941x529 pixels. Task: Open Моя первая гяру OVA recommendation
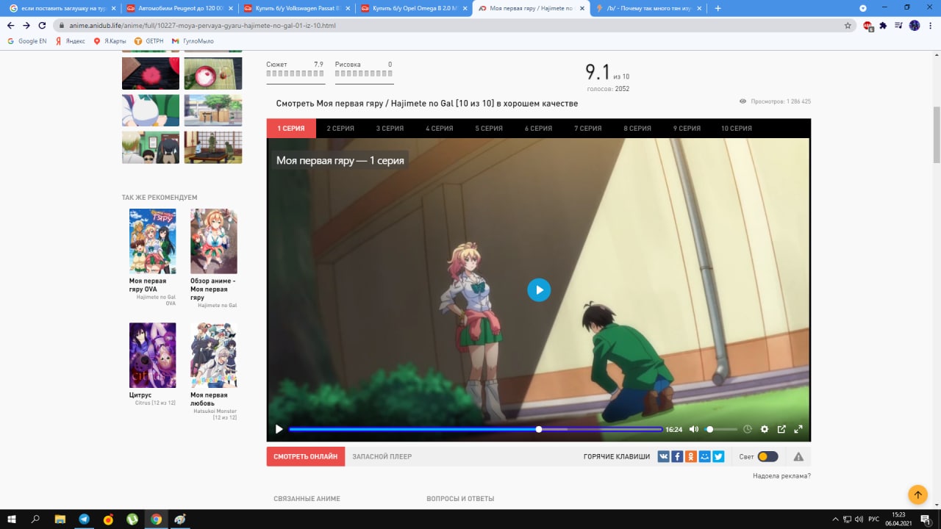152,241
